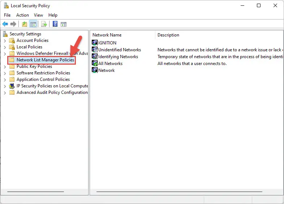
Task: Select the Unidentified Networks name
Action: (x=120, y=50)
